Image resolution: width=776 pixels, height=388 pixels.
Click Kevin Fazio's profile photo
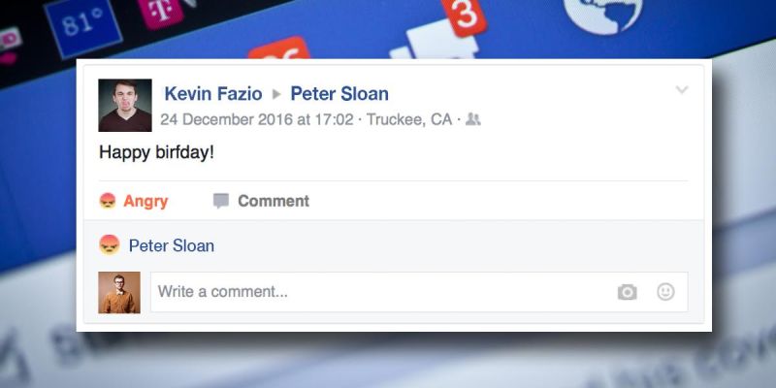[125, 106]
